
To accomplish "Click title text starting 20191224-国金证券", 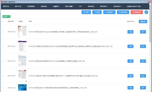I will click(58, 88).
